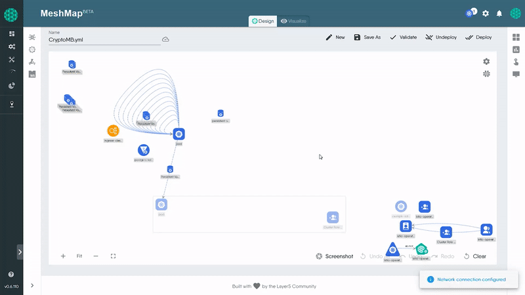The image size is (525, 295).
Task: Open the bottom icon in designer toolbar
Action: coord(32,74)
